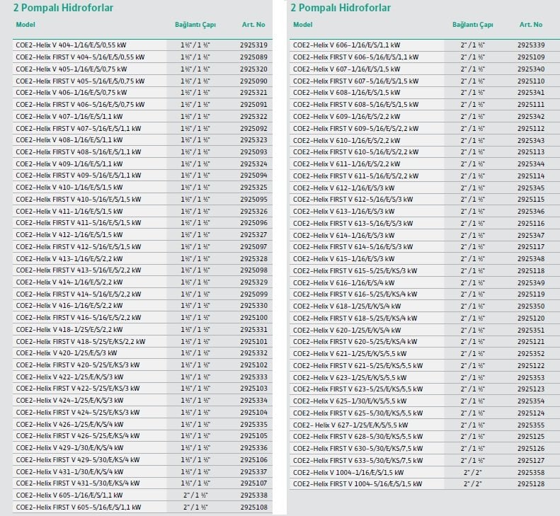Viewport: 560px width, 516px height.
Task: Click article number 2925096
Action: (253, 223)
